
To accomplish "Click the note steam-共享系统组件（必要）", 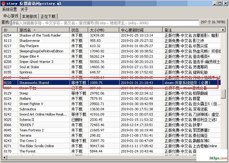I will pos(187,83).
